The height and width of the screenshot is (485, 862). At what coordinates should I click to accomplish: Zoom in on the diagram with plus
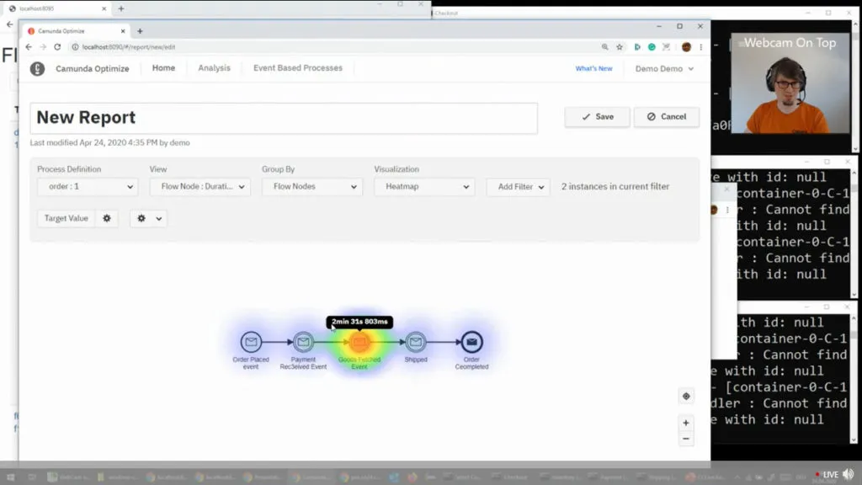pos(686,423)
